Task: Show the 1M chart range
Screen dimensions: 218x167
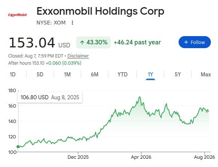Action: point(67,74)
